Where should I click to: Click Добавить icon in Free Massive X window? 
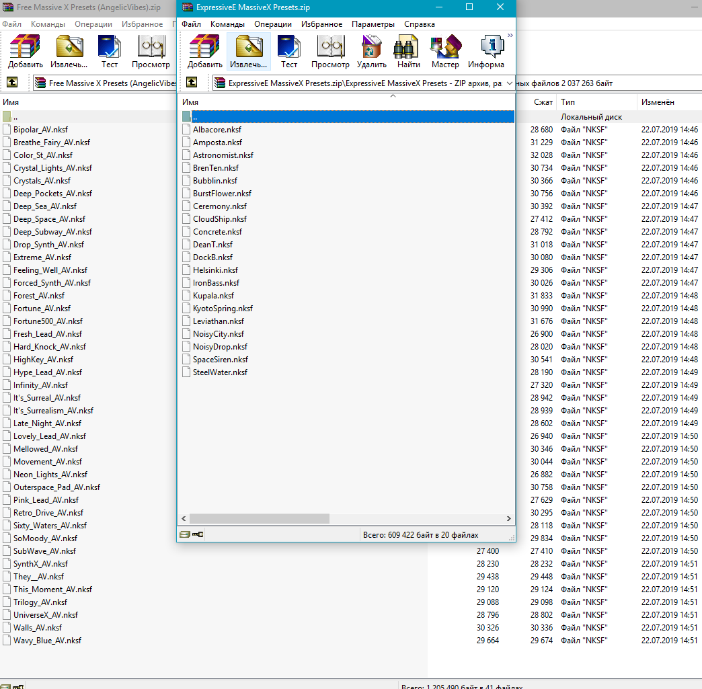(25, 52)
